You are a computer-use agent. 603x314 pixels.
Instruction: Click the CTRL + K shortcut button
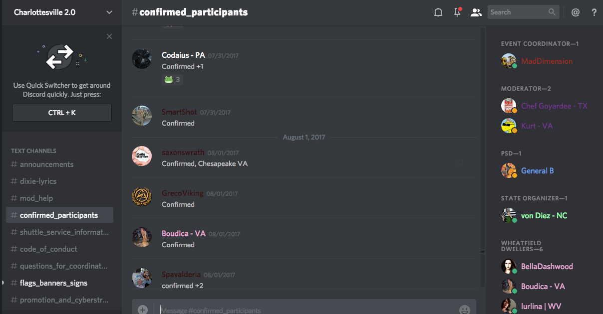coord(62,113)
